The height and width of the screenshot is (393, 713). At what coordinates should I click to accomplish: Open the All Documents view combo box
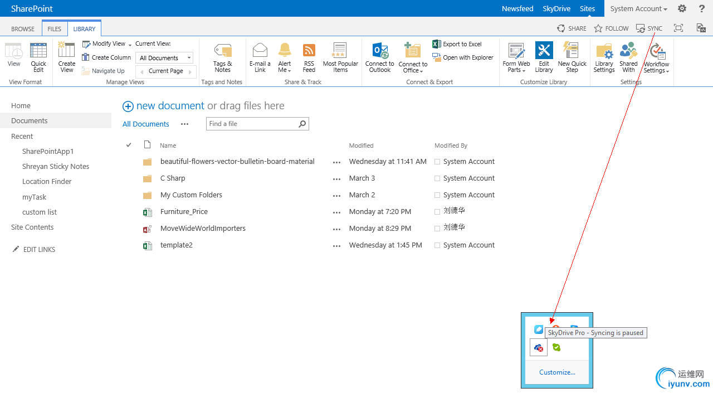coord(164,58)
